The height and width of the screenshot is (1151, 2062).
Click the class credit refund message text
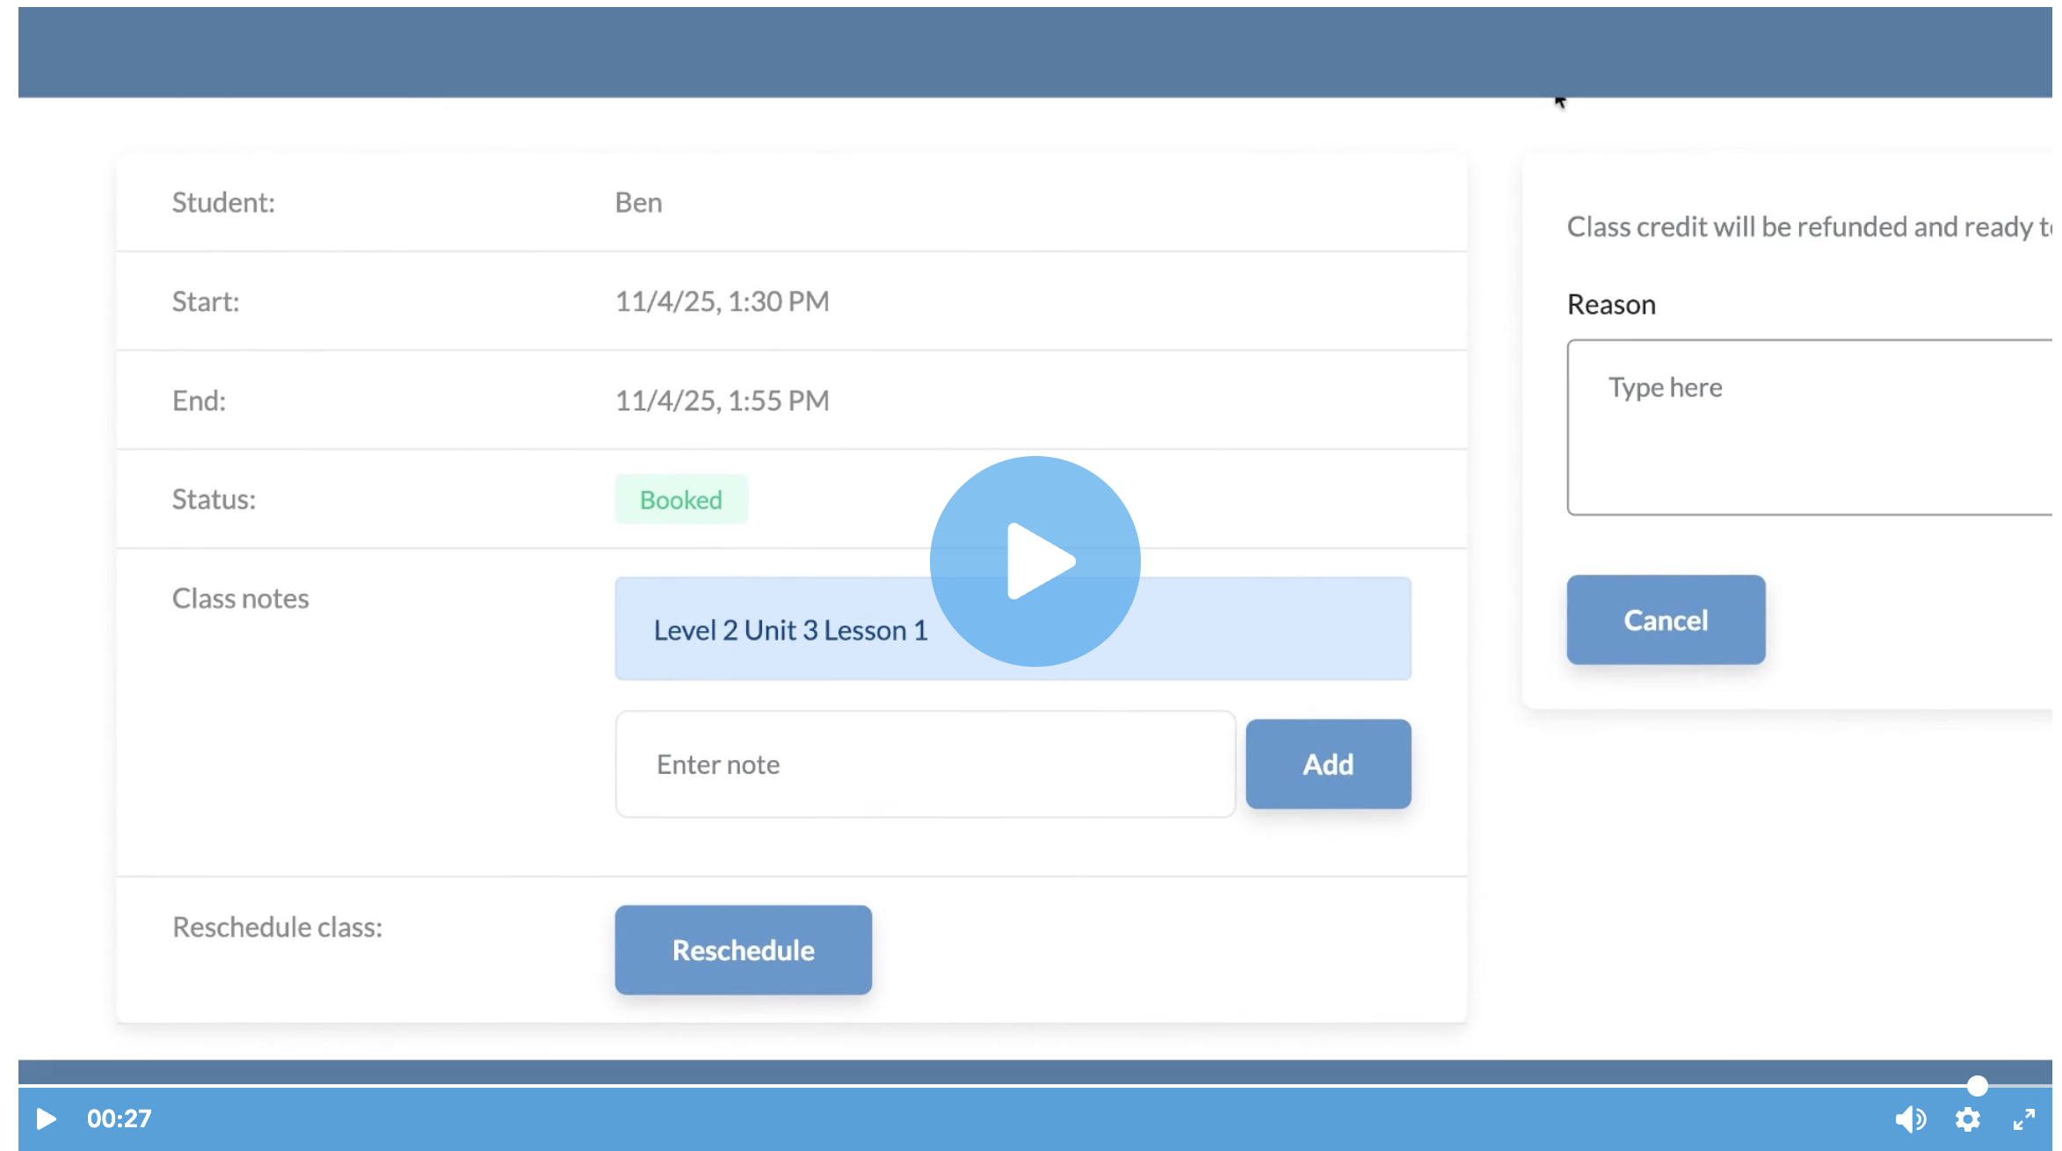point(1809,227)
